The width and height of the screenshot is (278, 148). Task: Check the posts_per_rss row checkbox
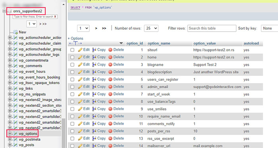(x=72, y=131)
